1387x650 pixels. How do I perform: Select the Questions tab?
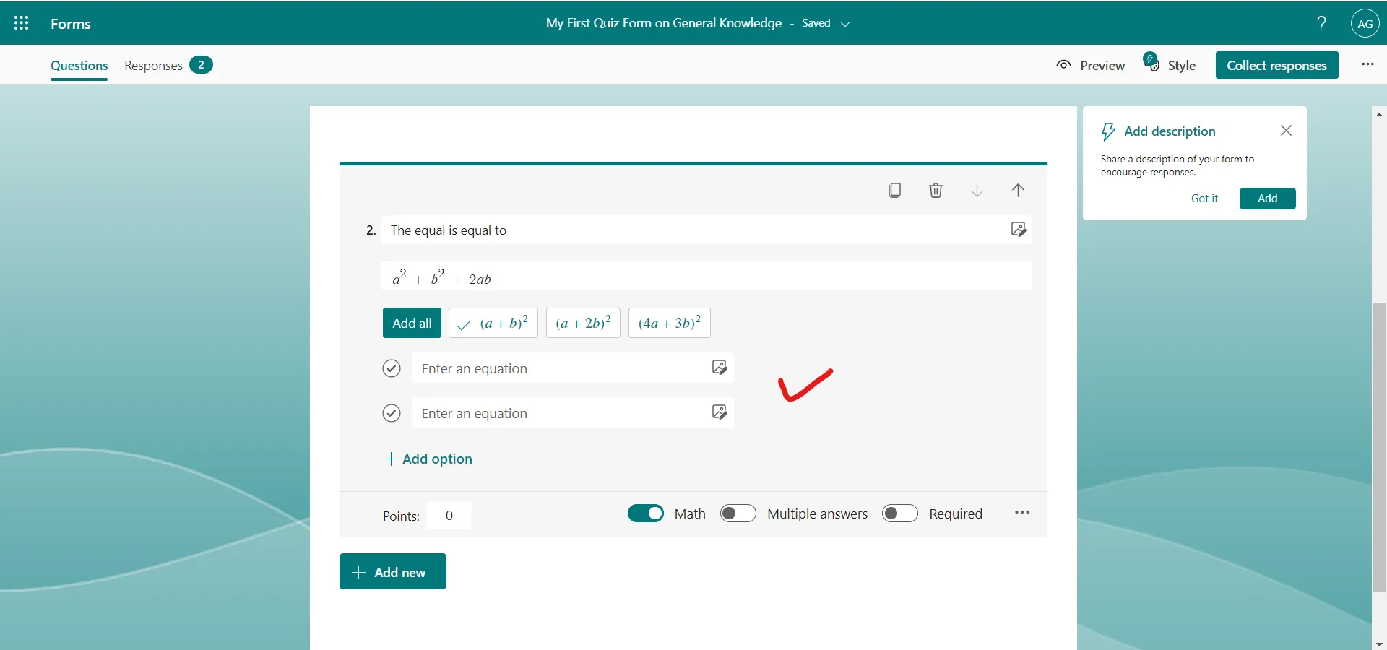(78, 65)
